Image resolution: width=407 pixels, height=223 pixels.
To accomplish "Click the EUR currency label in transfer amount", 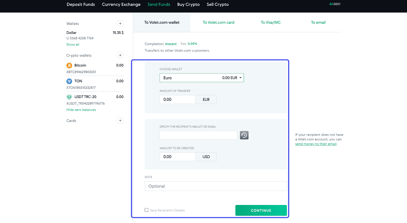I will click(206, 100).
